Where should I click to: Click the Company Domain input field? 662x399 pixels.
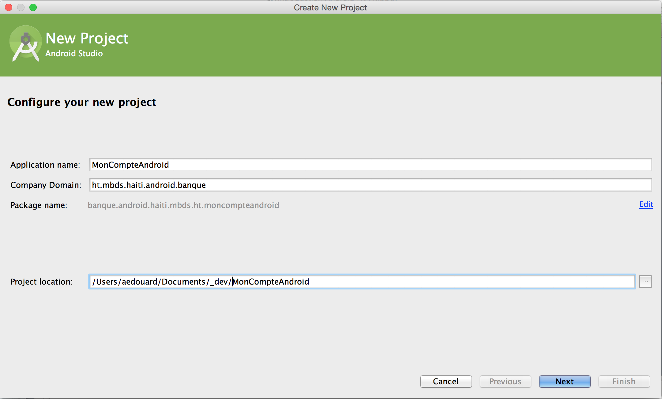coord(370,185)
